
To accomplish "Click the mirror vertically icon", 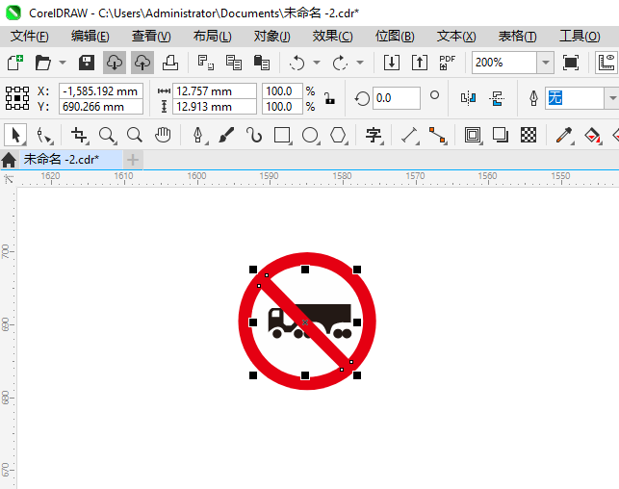I will (x=497, y=98).
